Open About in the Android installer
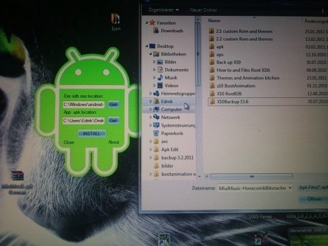 [x=114, y=142]
